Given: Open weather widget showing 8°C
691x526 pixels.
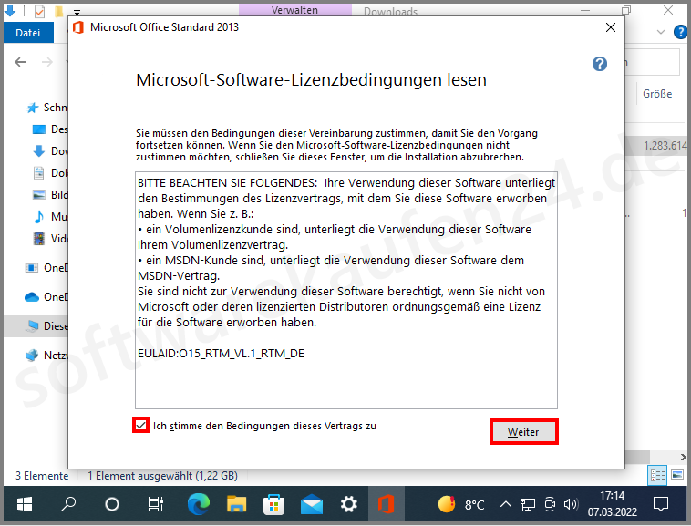Looking at the screenshot, I should coord(461,504).
